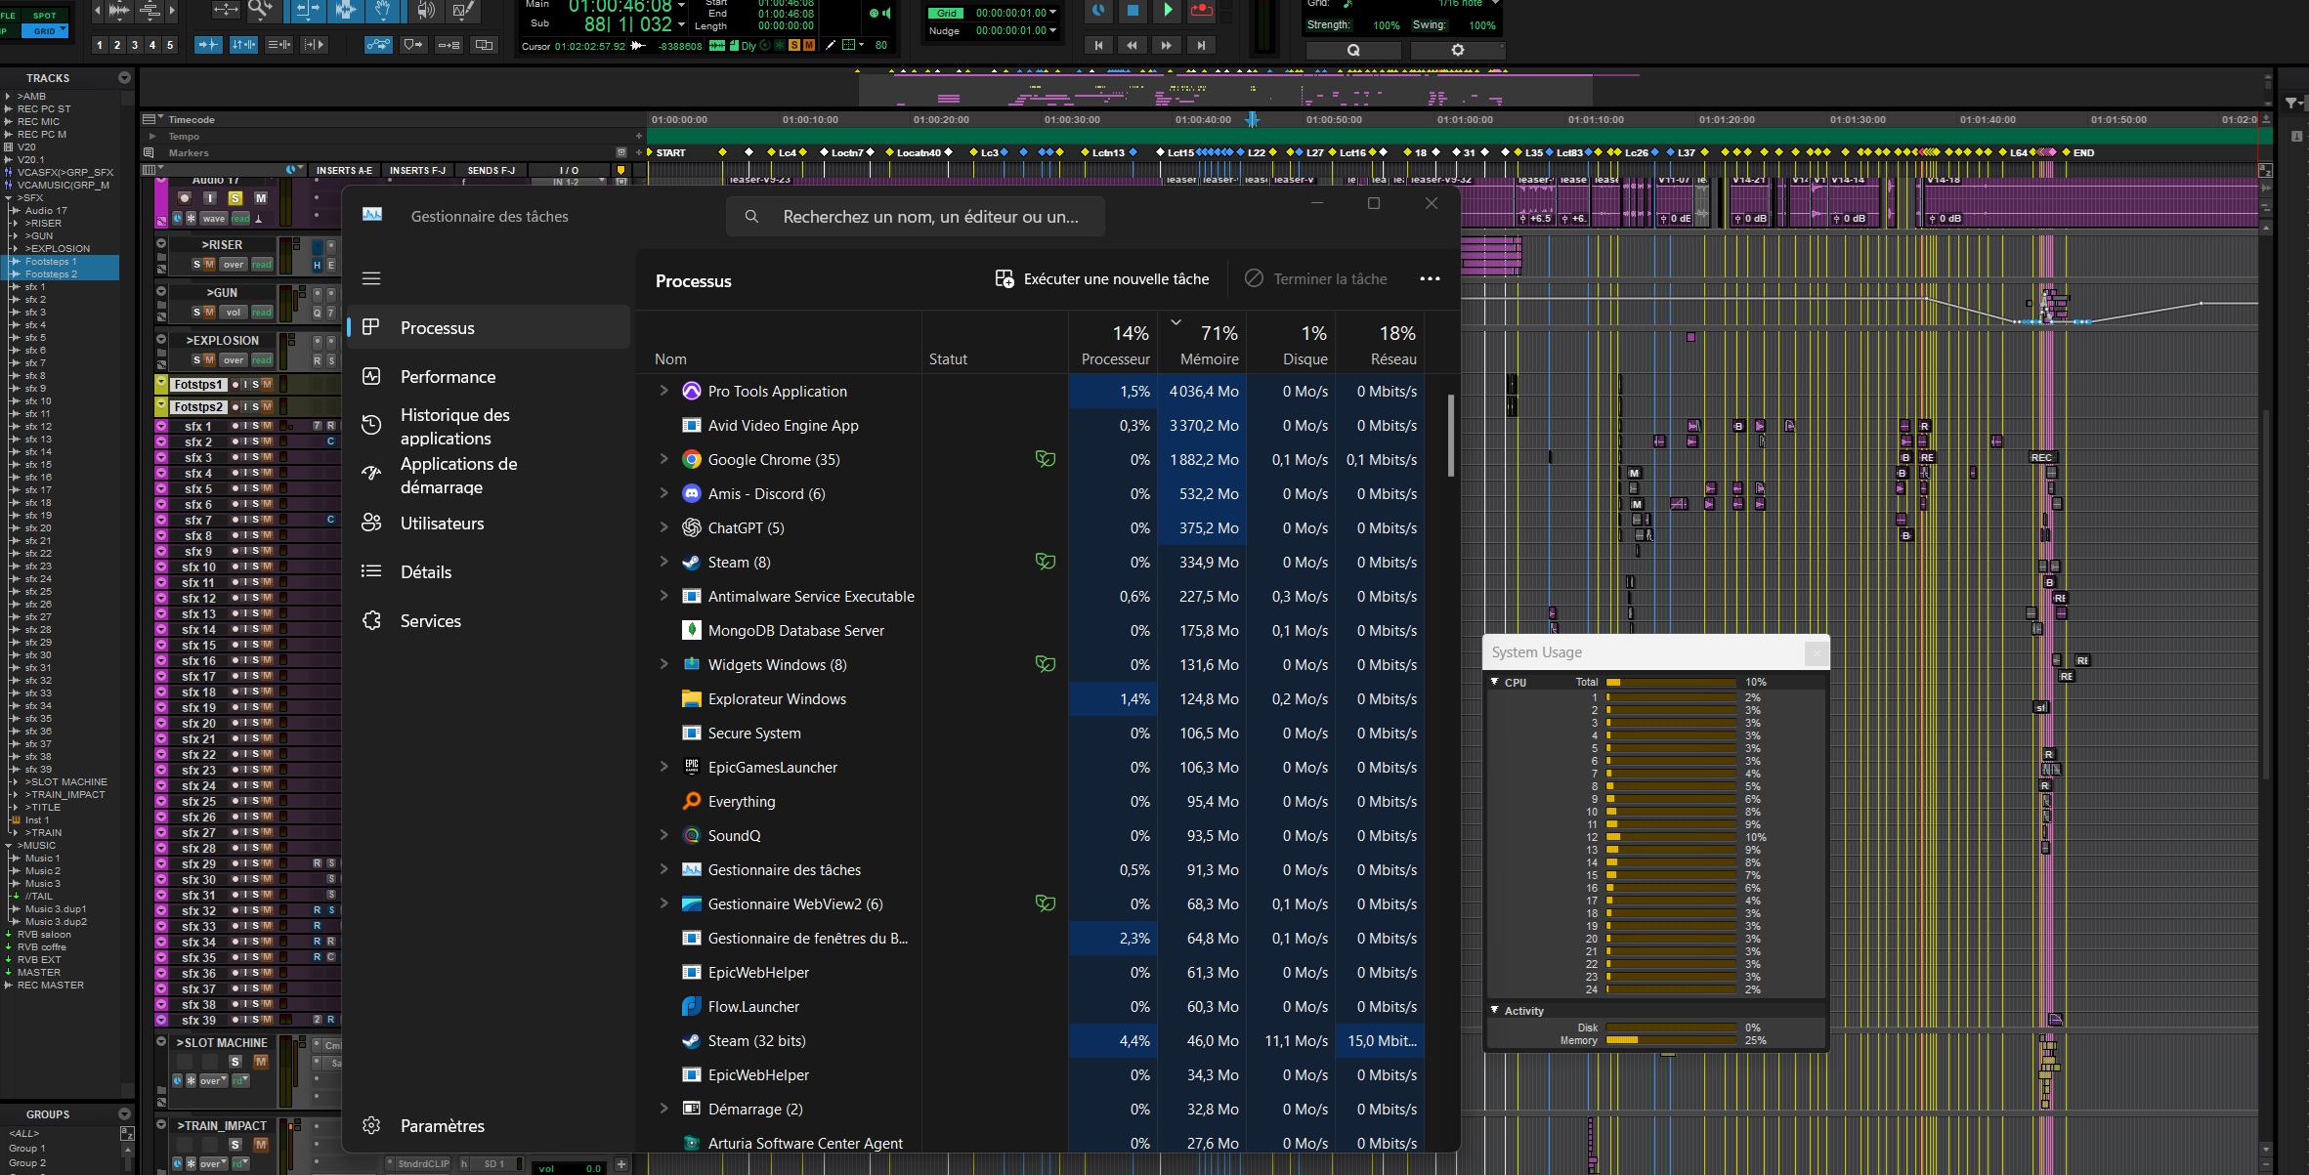Expand Google Chrome (35) process group
2309x1175 pixels.
click(x=663, y=459)
